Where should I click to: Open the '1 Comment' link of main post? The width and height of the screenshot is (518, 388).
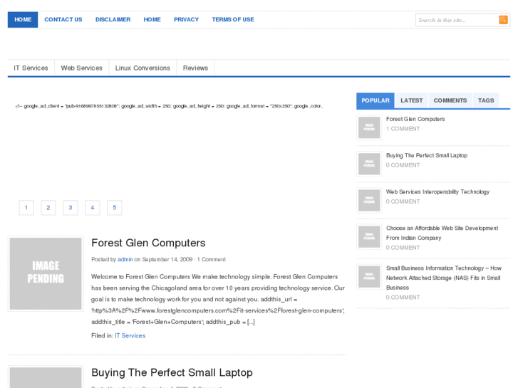(212, 260)
